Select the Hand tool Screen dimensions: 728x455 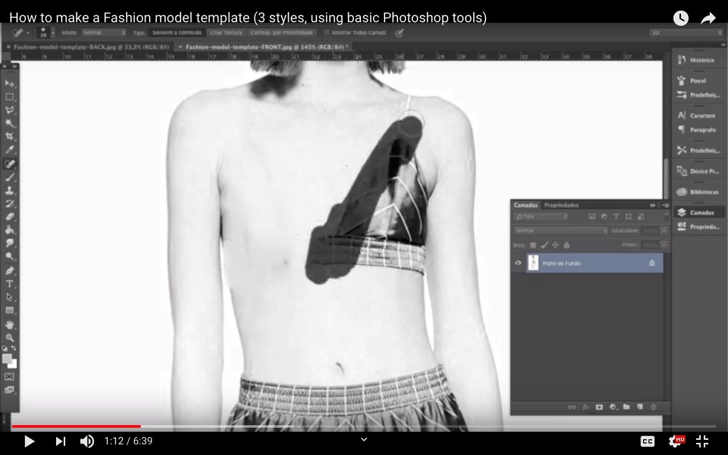tap(10, 325)
